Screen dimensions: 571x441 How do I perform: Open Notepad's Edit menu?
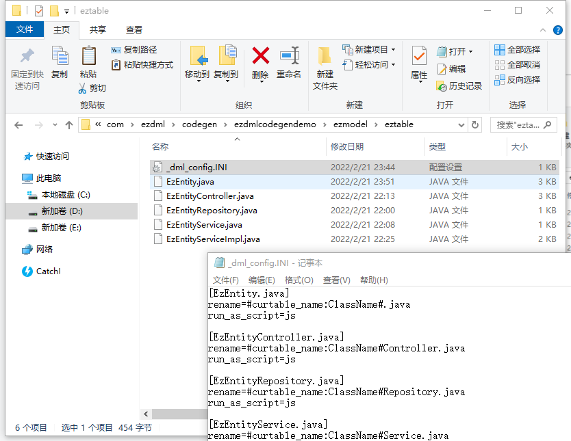click(262, 280)
